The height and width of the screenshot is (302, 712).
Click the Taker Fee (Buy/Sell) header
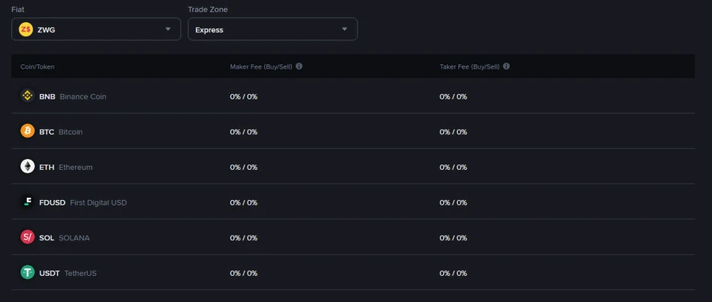(x=469, y=66)
